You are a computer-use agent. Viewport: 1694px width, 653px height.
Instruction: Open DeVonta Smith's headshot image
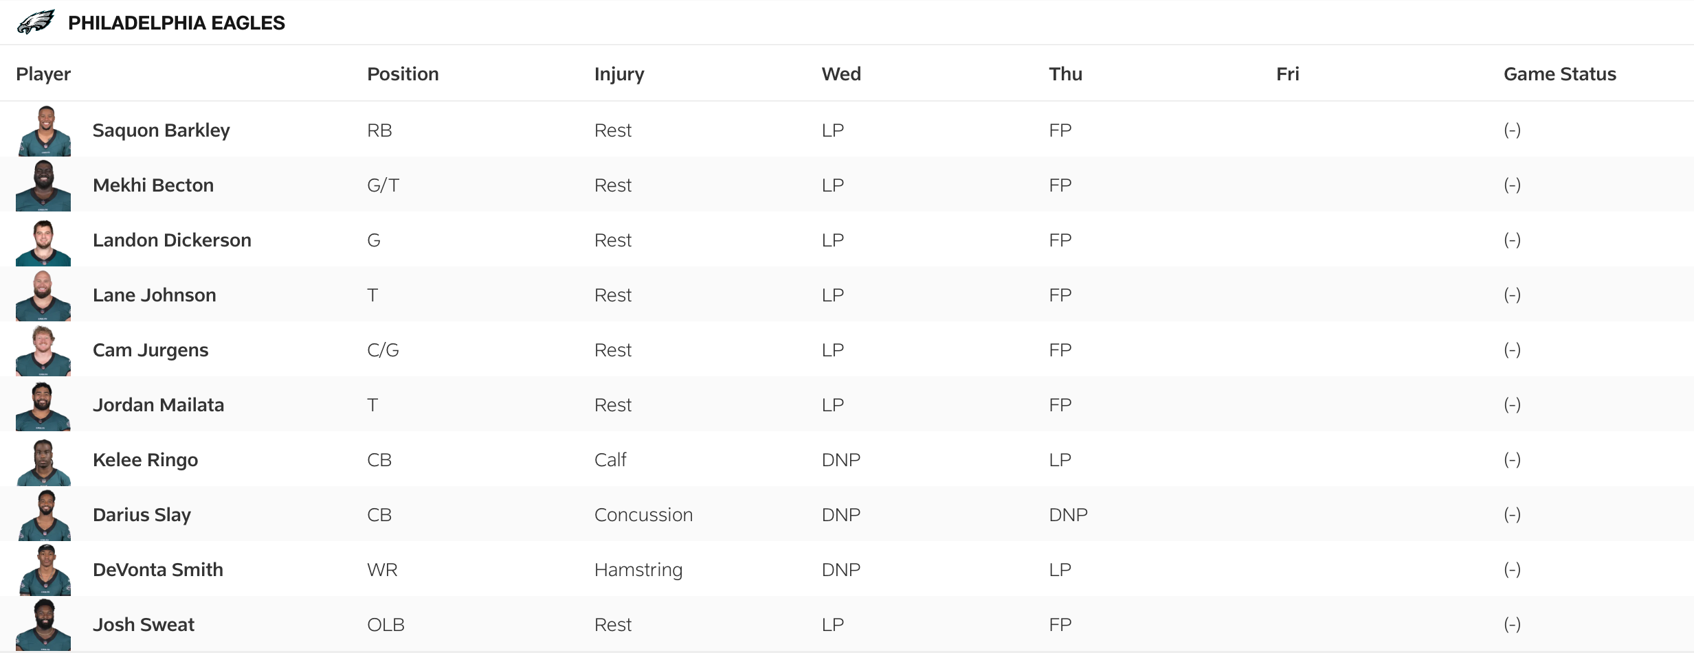[x=45, y=571]
